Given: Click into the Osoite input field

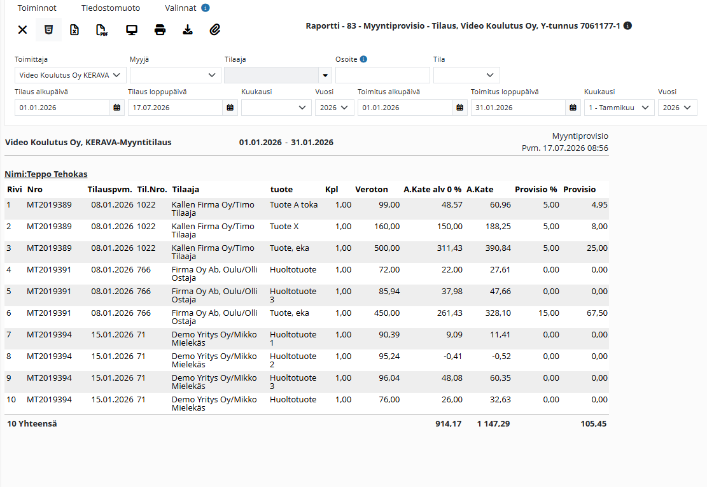Looking at the screenshot, I should 382,75.
